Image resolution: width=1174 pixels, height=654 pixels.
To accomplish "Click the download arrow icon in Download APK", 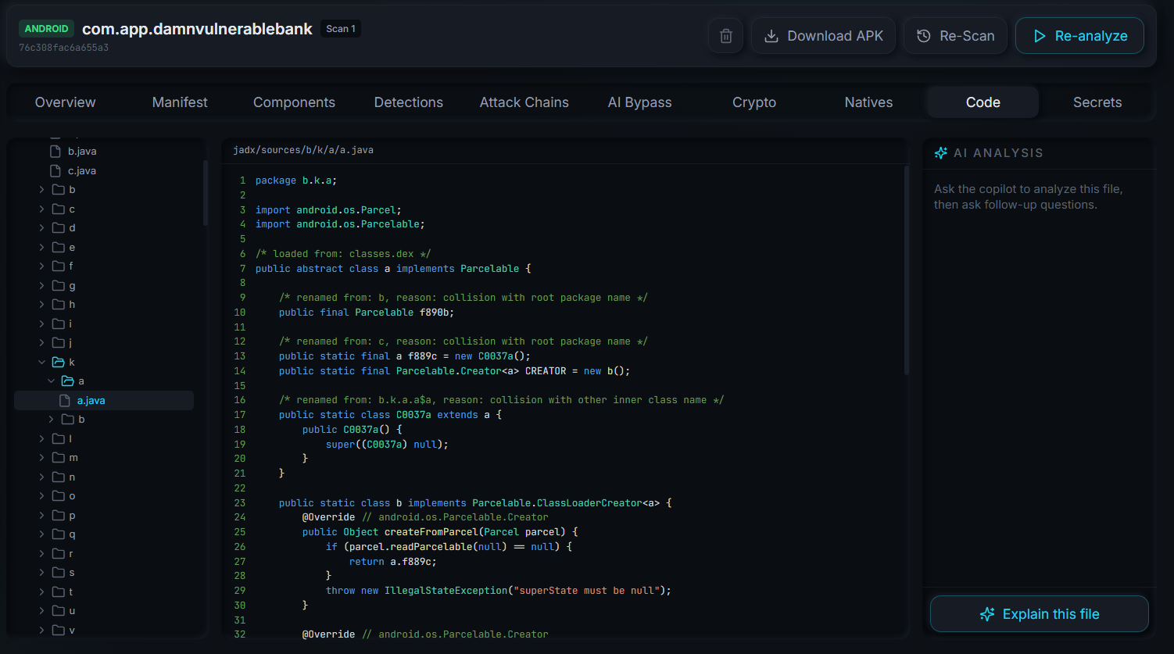I will 771,36.
